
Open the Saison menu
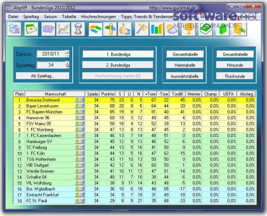coord(50,17)
